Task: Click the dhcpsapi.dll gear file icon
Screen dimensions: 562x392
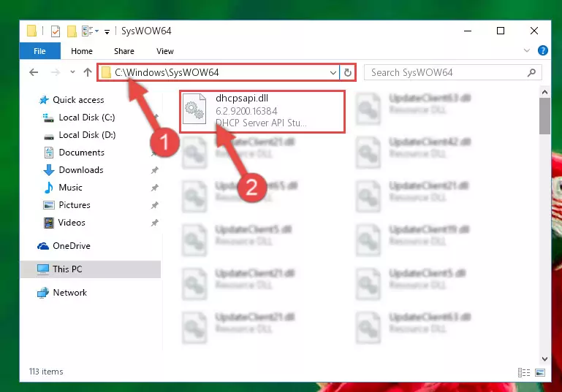Action: [x=194, y=109]
